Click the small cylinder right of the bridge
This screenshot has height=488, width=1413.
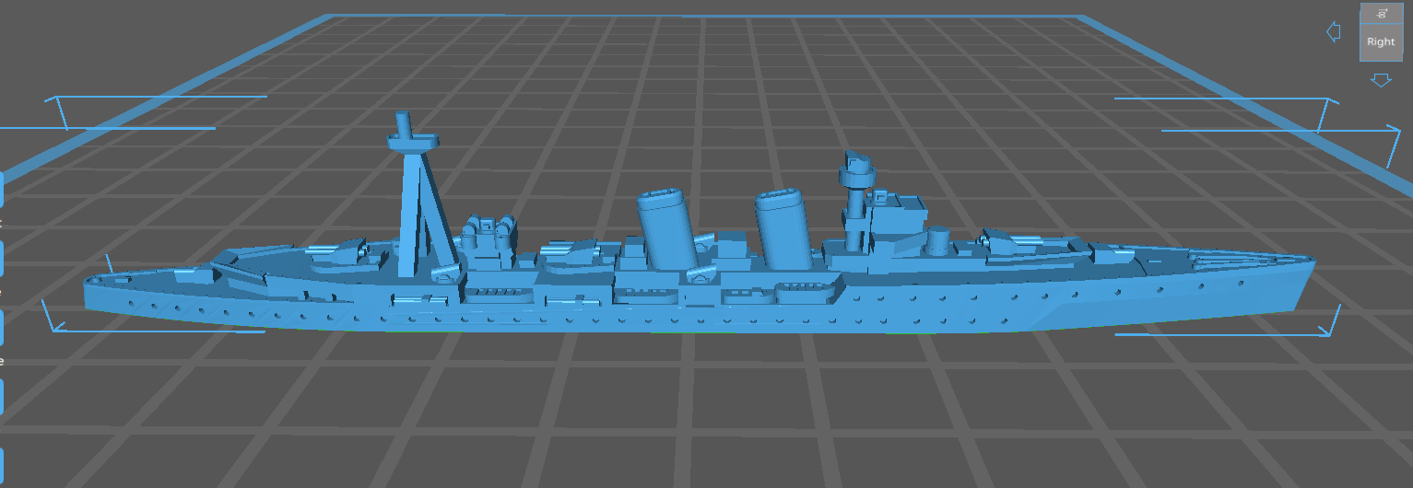tap(939, 241)
